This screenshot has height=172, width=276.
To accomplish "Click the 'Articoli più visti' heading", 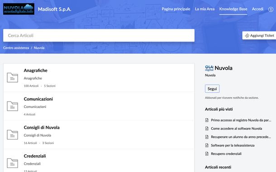I will pyautogui.click(x=219, y=109).
